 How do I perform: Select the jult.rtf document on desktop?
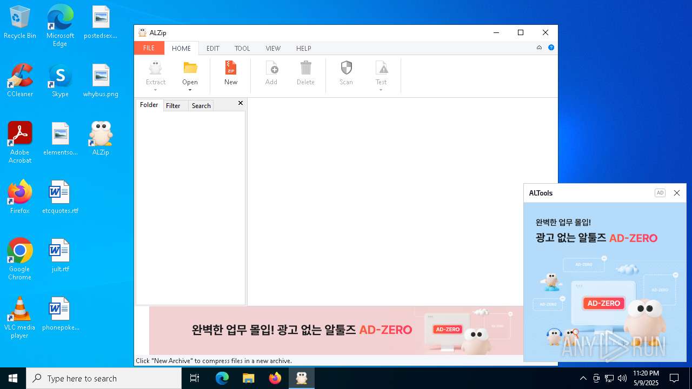[x=60, y=256]
